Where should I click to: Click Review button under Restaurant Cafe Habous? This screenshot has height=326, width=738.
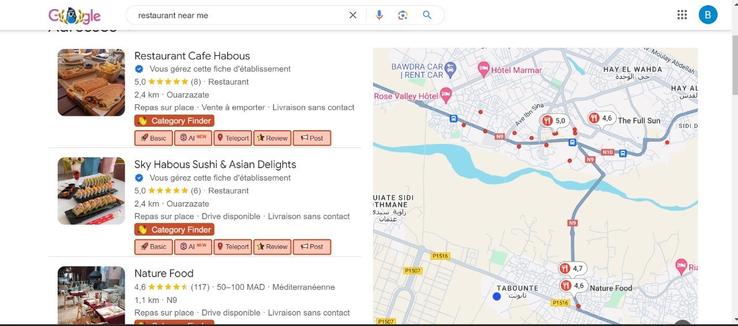tap(272, 138)
